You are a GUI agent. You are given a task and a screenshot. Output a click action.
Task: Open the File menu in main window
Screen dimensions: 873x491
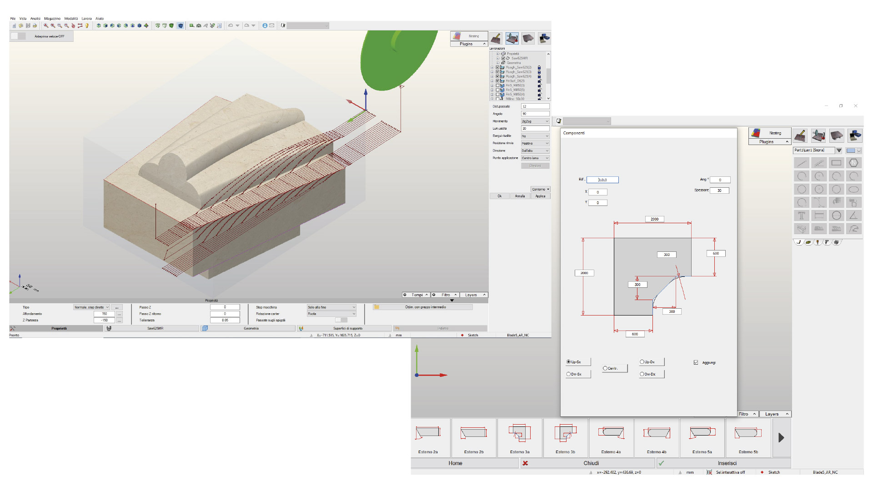click(x=13, y=19)
